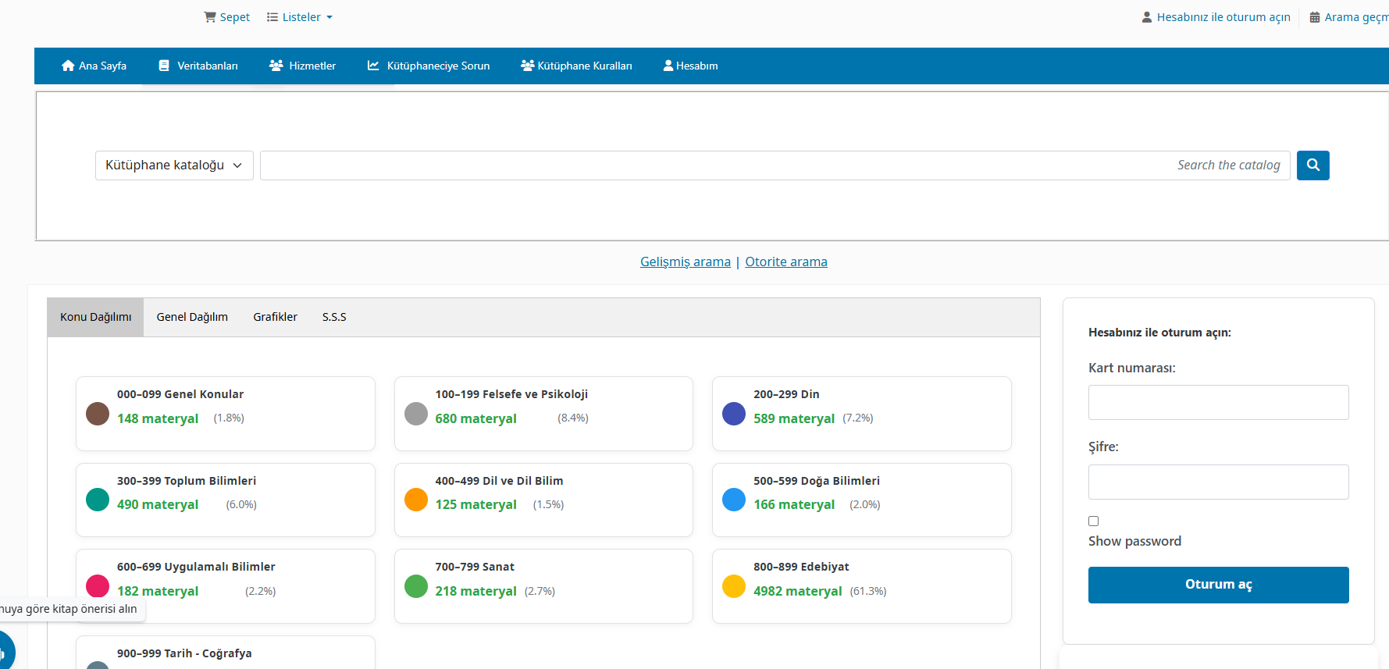The height and width of the screenshot is (669, 1389).
Task: Click the Oturum aç button
Action: (x=1218, y=585)
